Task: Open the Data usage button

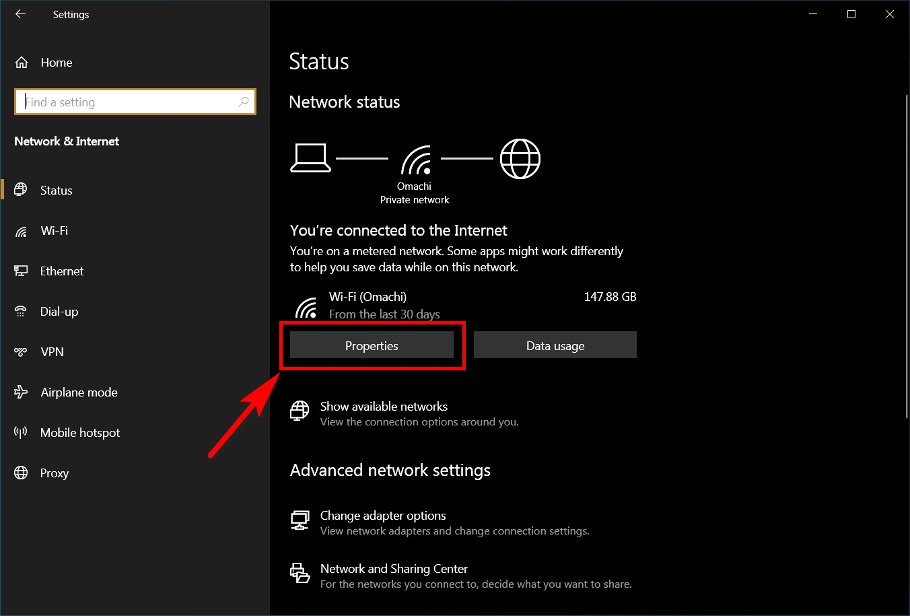Action: pos(555,345)
